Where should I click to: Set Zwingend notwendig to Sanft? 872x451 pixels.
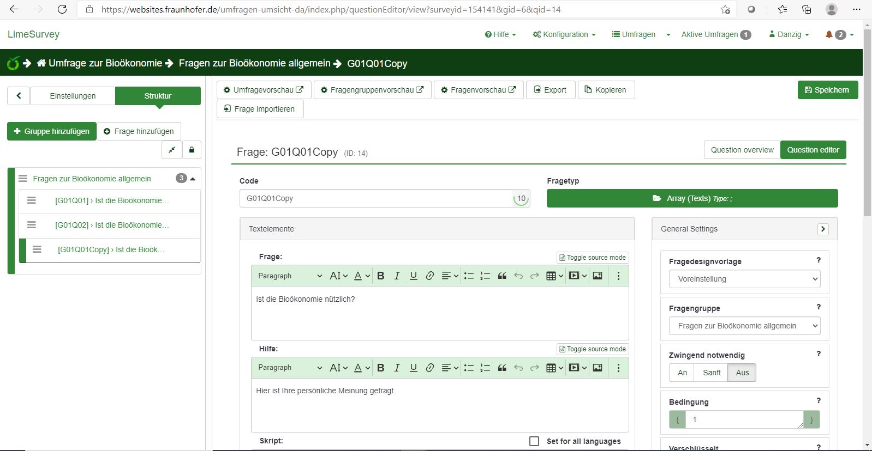coord(712,373)
